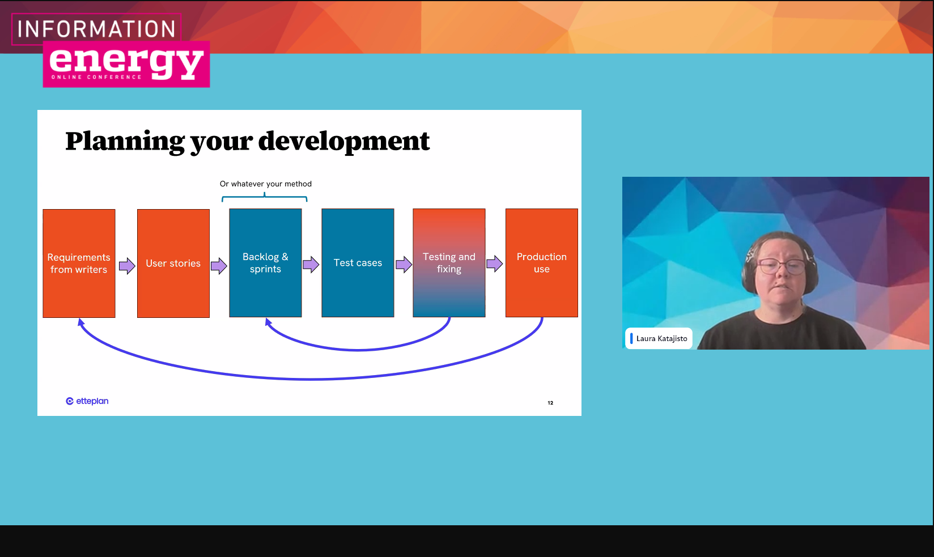Select the Requirements from writers box
Viewport: 934px width, 557px height.
pos(79,263)
